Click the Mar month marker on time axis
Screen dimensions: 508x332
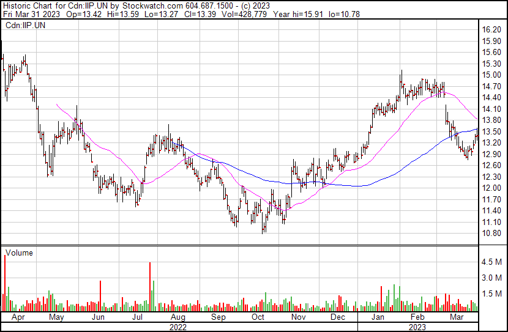(457, 317)
